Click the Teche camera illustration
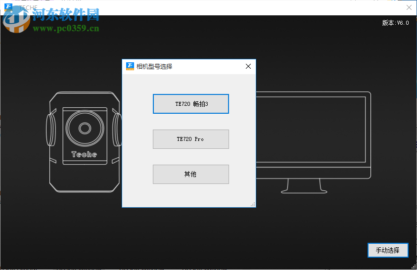The image size is (417, 270). (84, 141)
